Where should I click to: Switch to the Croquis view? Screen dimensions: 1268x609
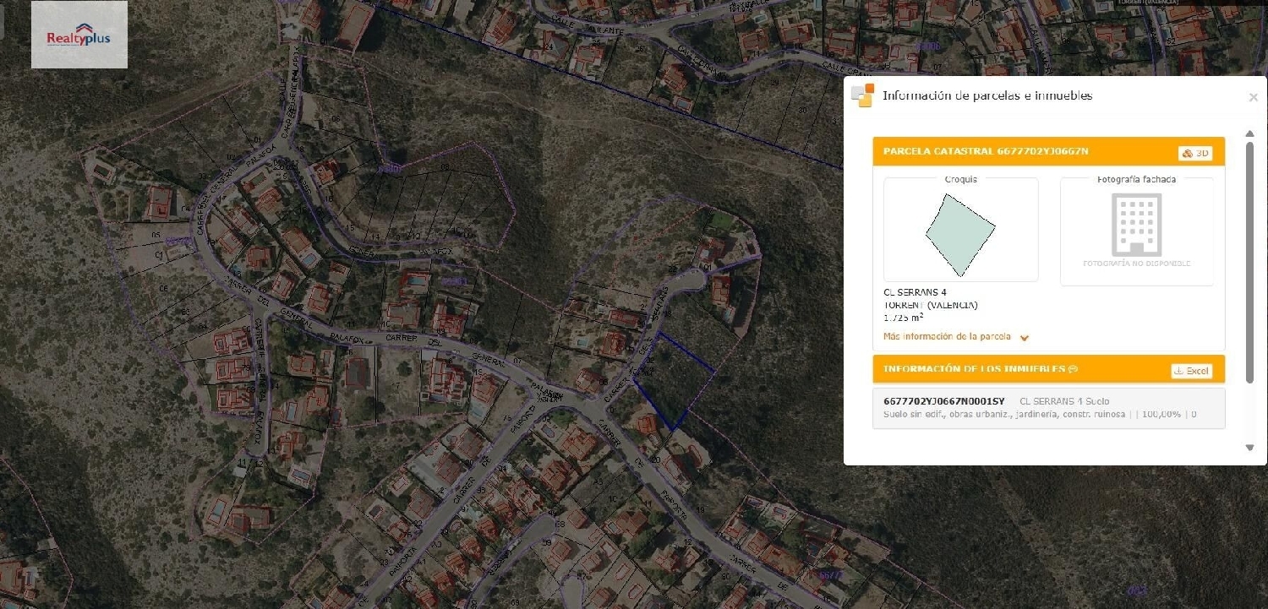pyautogui.click(x=960, y=179)
